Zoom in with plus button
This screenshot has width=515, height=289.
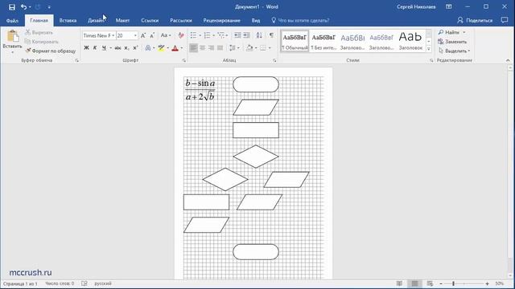click(x=487, y=283)
